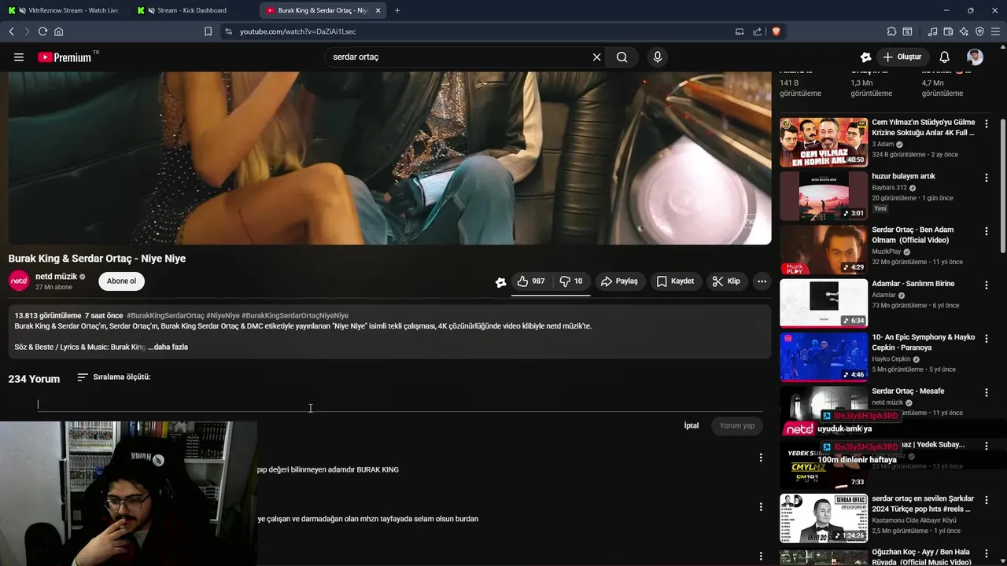
Task: Click the page vertical scrollbar
Action: coord(1002,186)
